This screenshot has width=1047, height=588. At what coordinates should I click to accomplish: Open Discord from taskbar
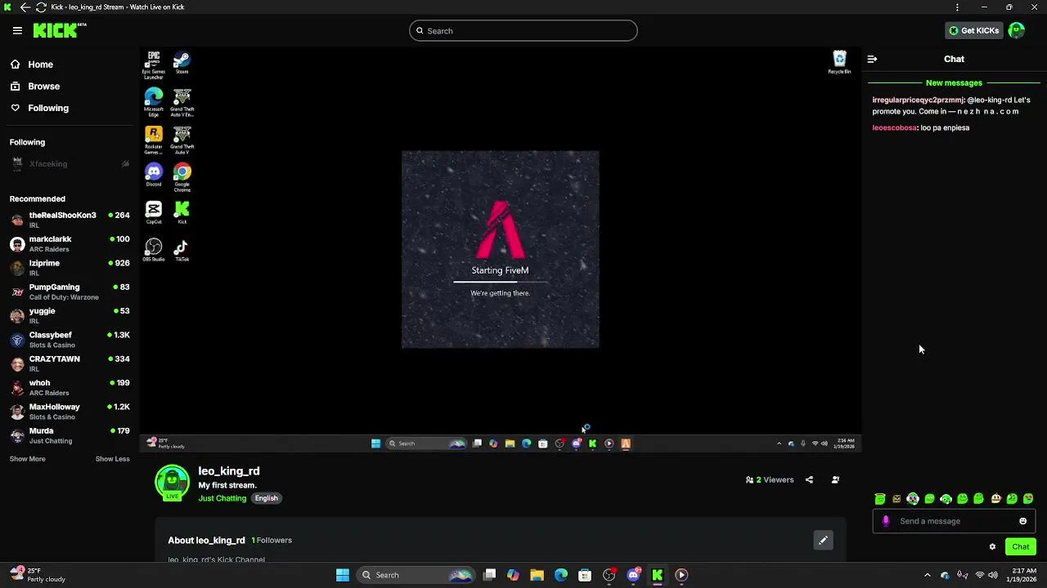coord(633,575)
